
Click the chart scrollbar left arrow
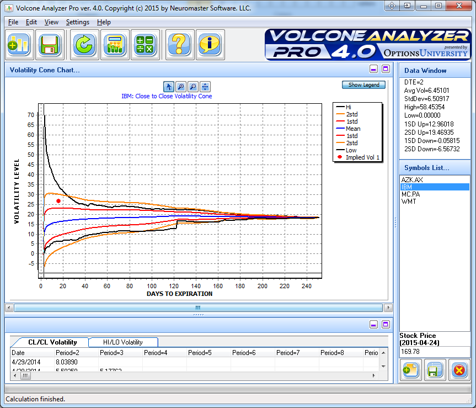pyautogui.click(x=9, y=308)
